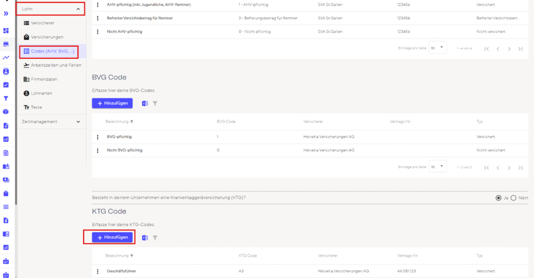Open Arbeitszeiten und Ferien menu item
Viewport: 534px width, 278px height.
coord(52,65)
